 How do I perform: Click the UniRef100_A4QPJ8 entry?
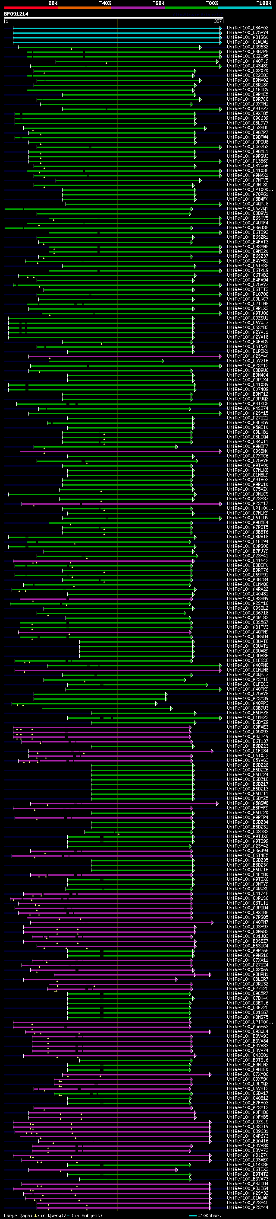click(x=248, y=204)
